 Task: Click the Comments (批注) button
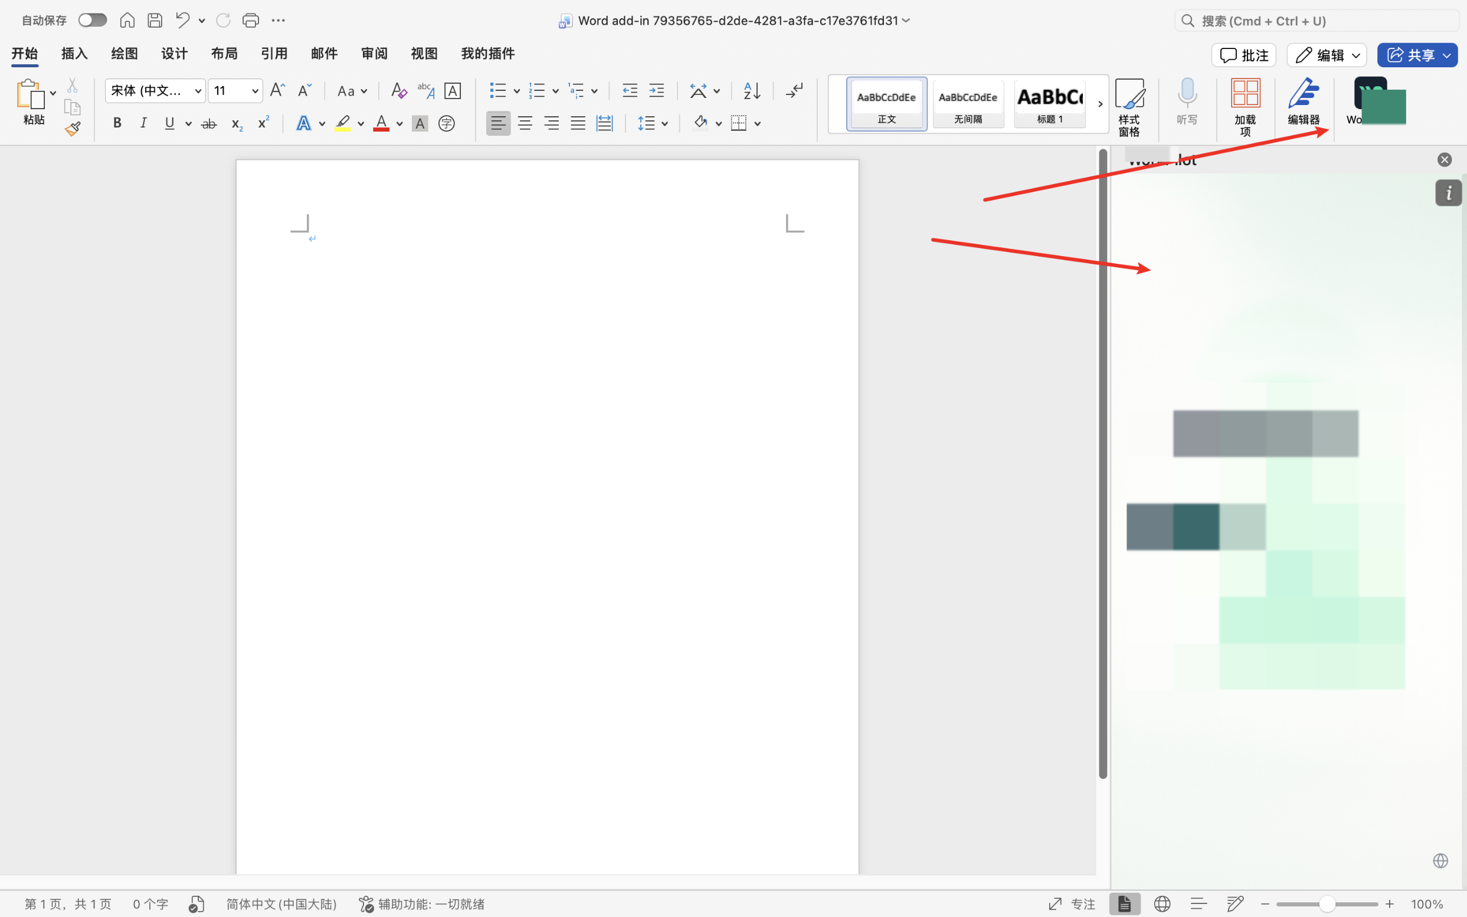(x=1244, y=55)
